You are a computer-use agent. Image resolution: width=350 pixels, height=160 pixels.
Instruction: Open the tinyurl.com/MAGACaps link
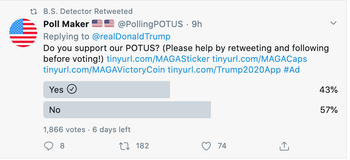260,59
